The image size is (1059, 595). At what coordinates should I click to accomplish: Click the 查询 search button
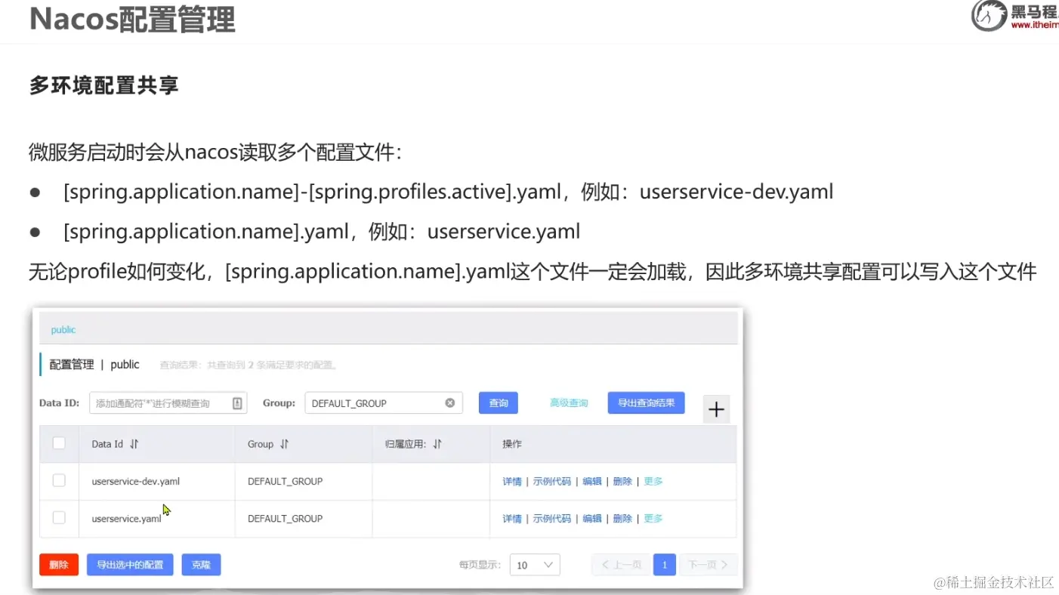[x=499, y=402]
